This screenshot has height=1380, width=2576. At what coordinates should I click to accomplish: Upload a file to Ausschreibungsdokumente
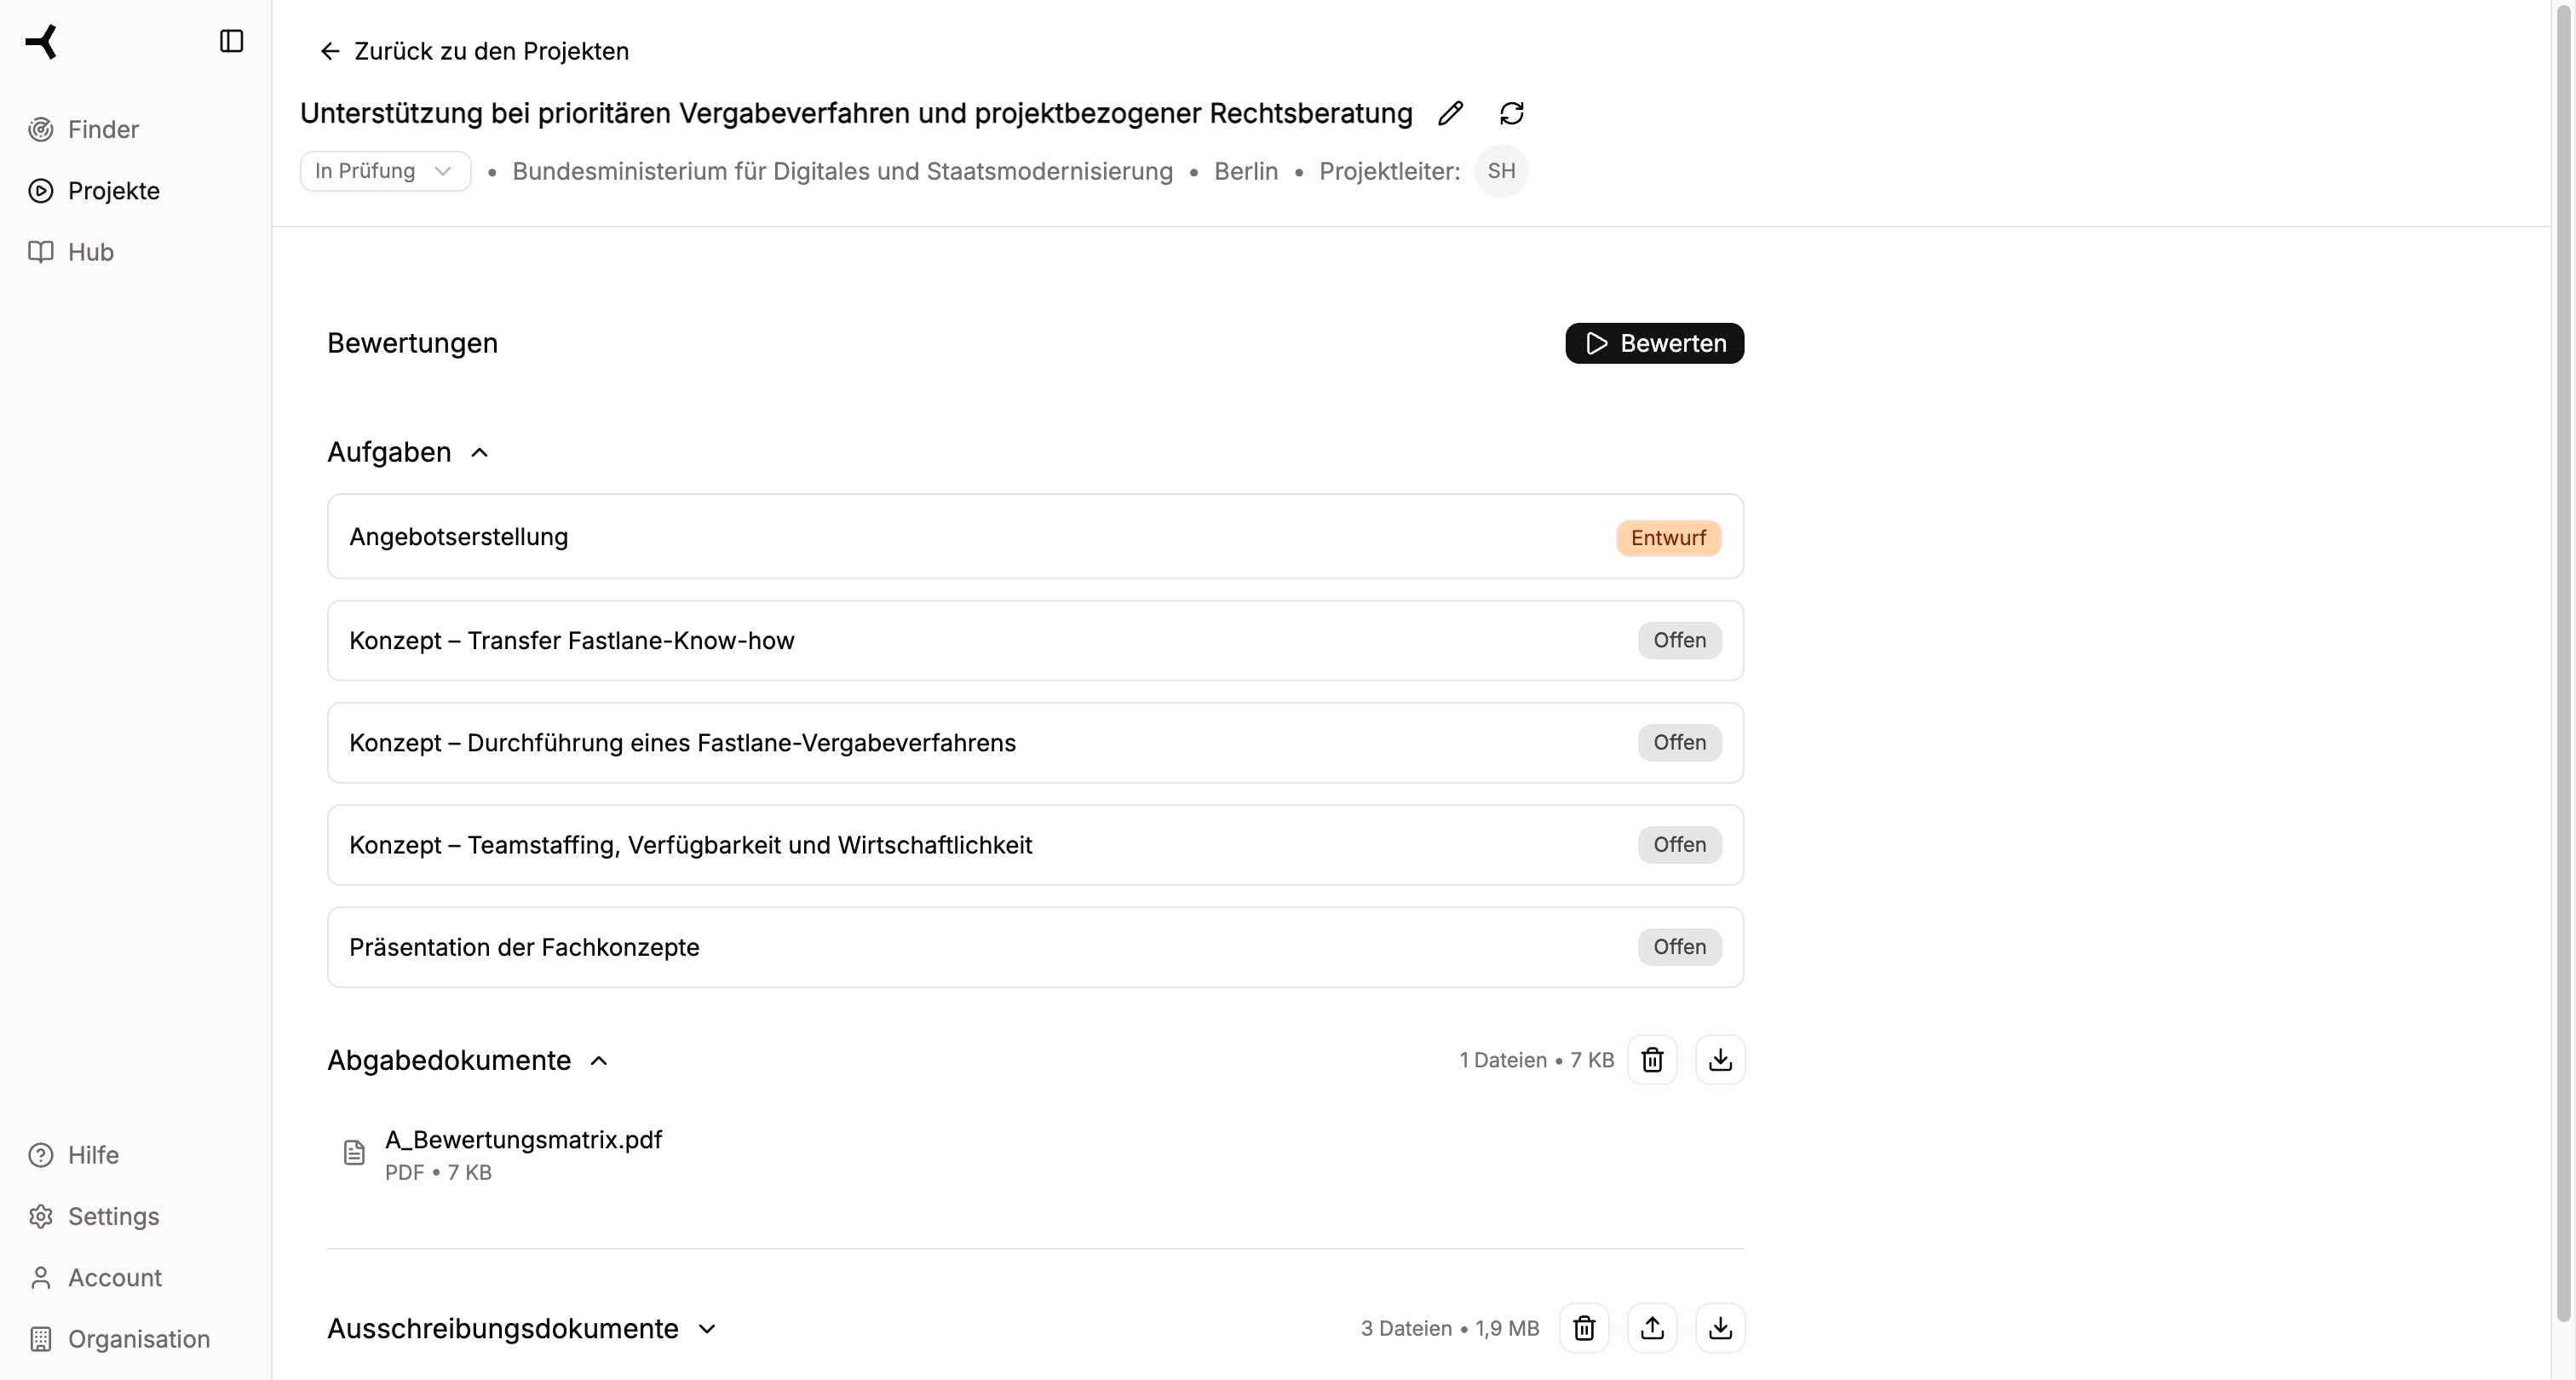tap(1653, 1328)
